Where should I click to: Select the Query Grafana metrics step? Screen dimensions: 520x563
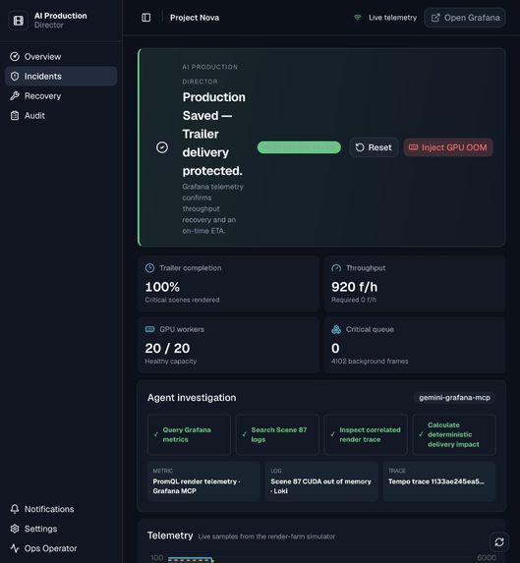click(189, 434)
